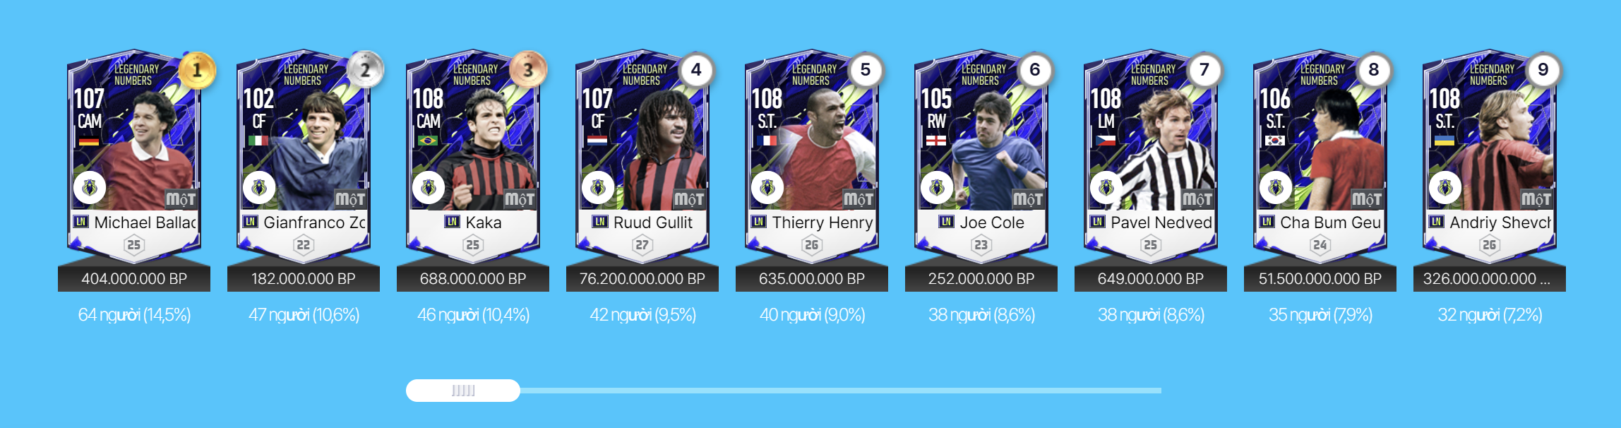This screenshot has height=428, width=1621.
Task: Click the 688.000.000 BP price tag
Action: (x=473, y=279)
